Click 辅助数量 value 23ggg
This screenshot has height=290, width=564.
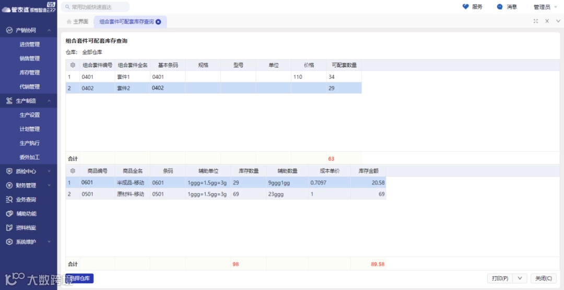[287, 194]
